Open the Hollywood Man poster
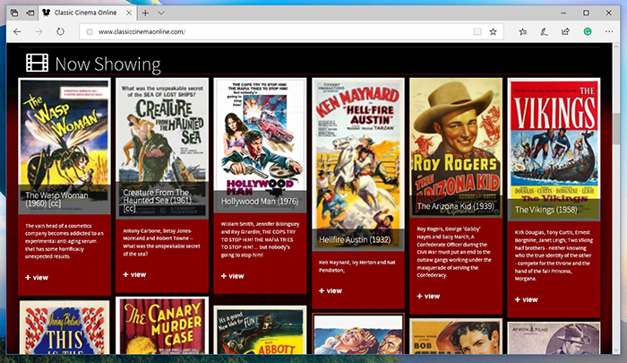The height and width of the screenshot is (363, 627). click(260, 145)
